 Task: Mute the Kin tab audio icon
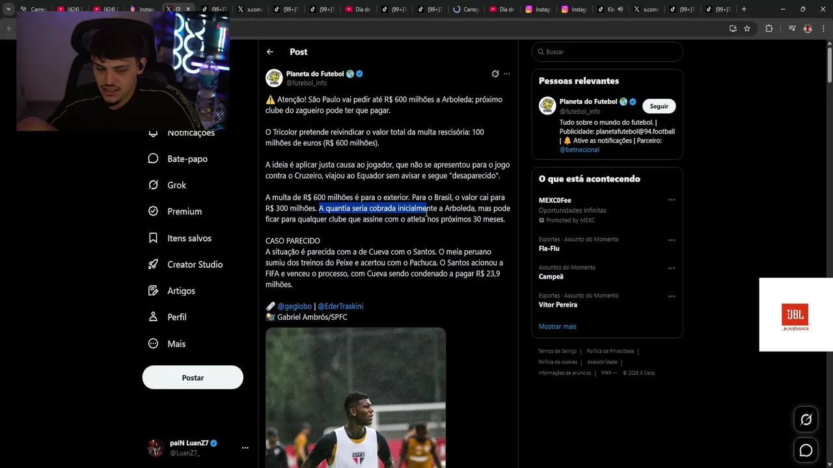click(x=620, y=10)
